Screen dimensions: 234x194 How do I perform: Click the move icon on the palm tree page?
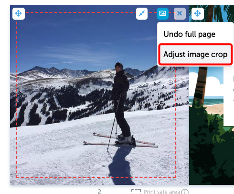coord(197,13)
